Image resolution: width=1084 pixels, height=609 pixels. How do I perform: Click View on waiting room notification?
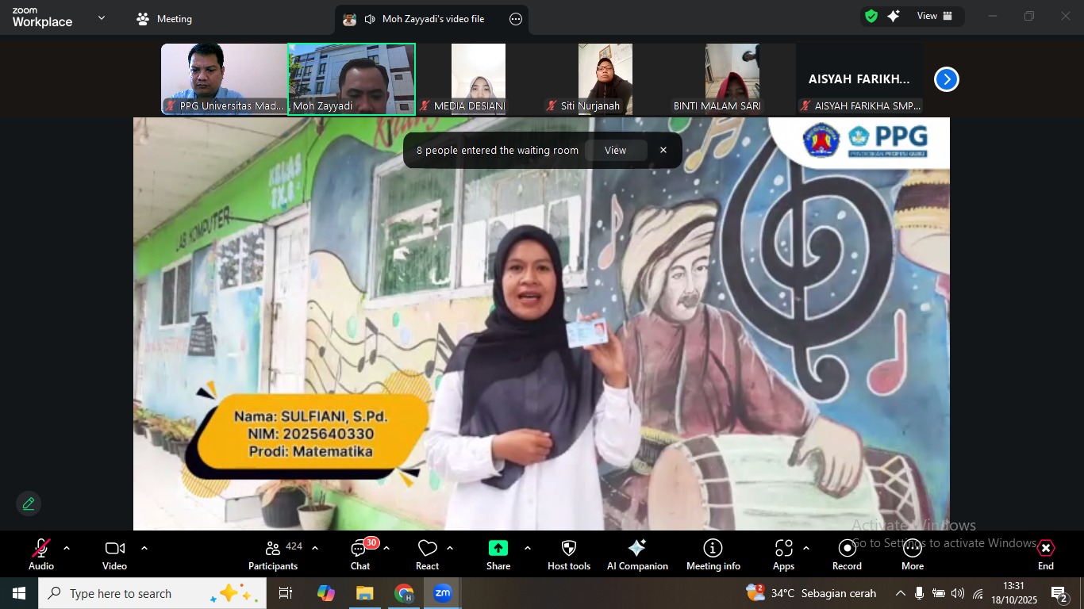615,151
